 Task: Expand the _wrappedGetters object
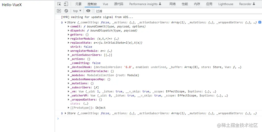(68, 100)
